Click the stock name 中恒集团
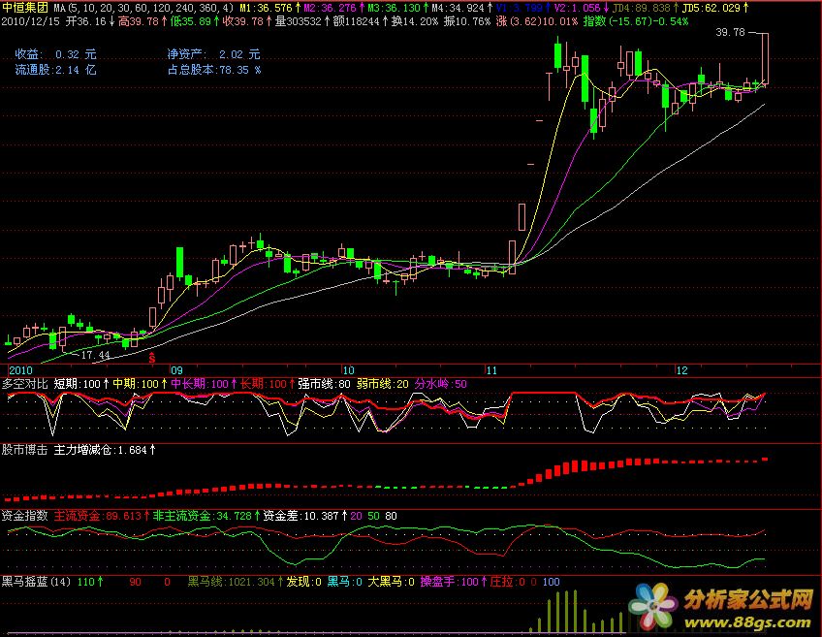 (24, 8)
